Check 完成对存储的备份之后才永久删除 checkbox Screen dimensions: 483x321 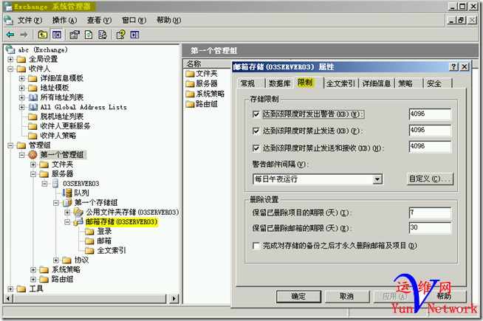(x=256, y=246)
